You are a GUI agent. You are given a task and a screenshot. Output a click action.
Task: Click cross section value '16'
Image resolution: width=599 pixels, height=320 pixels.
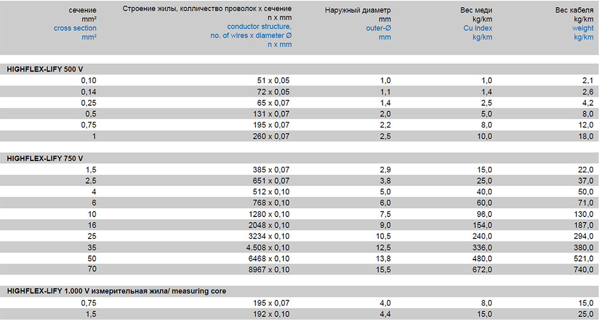coord(92,225)
